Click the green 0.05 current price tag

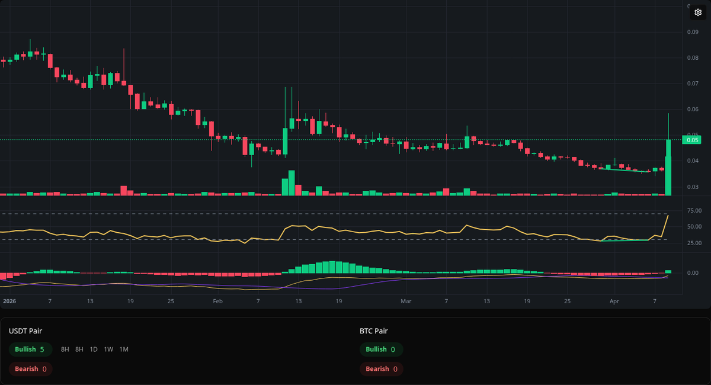click(691, 140)
